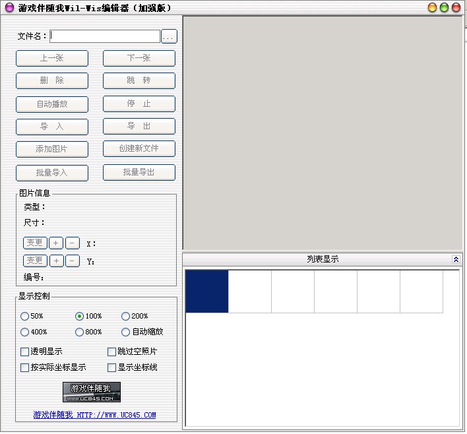Screen dimensions: 467x434
Task: Check the 显示坐标线 option
Action: (x=111, y=367)
